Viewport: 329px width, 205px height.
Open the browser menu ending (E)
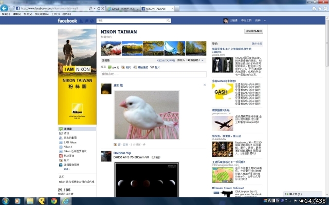click(17, 14)
